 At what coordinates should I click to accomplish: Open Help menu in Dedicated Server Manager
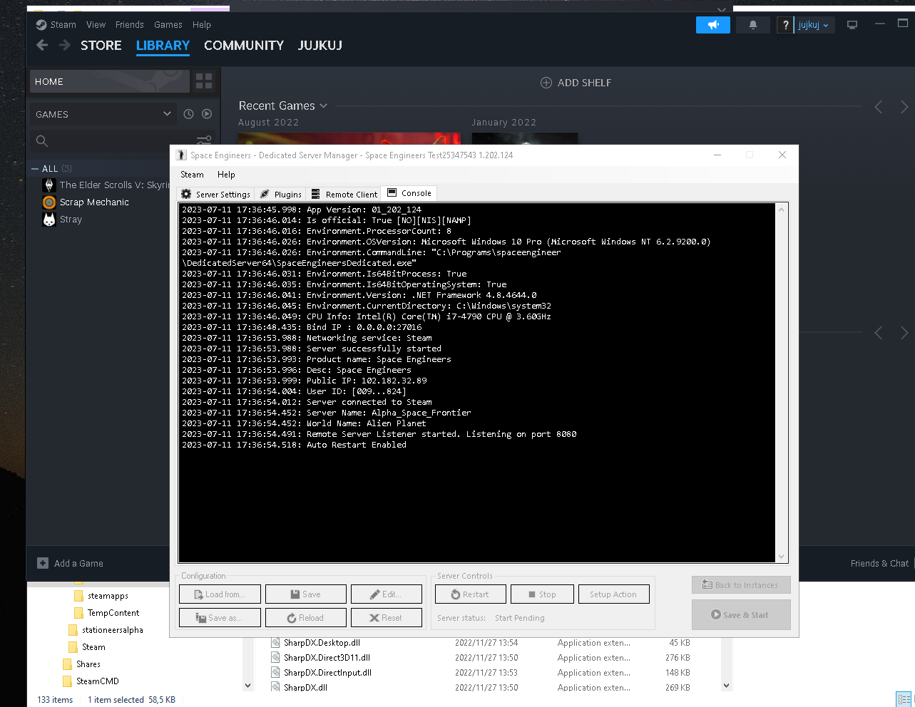[x=226, y=175]
